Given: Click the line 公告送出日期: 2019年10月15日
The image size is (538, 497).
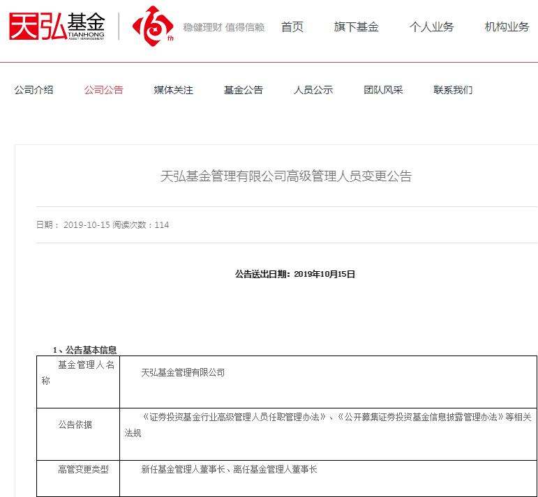Looking at the screenshot, I should (x=295, y=274).
